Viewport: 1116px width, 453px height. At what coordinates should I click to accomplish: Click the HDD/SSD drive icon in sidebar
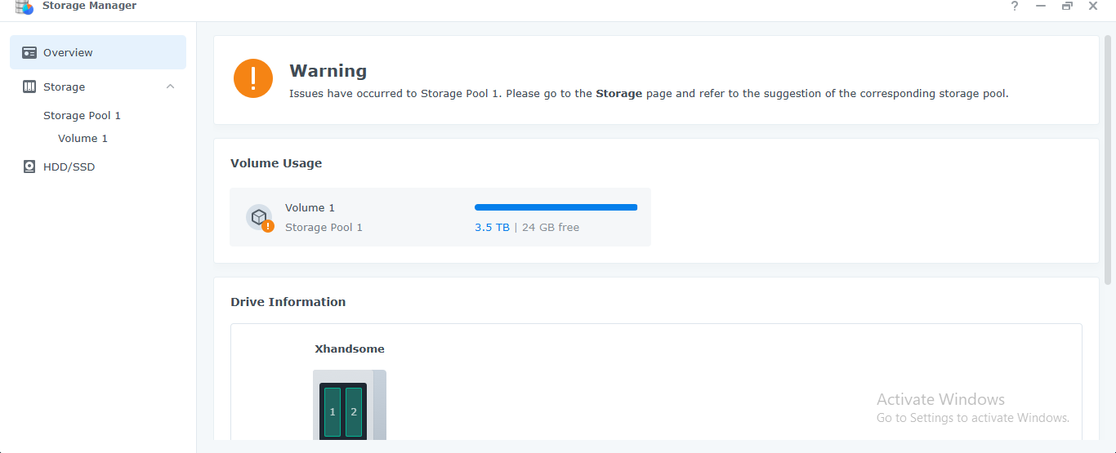pos(29,167)
